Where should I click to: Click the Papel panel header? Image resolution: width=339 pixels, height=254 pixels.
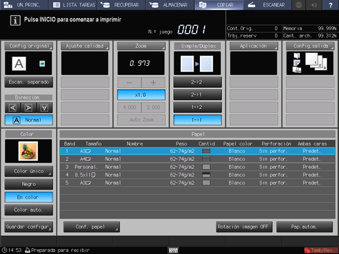pos(197,134)
